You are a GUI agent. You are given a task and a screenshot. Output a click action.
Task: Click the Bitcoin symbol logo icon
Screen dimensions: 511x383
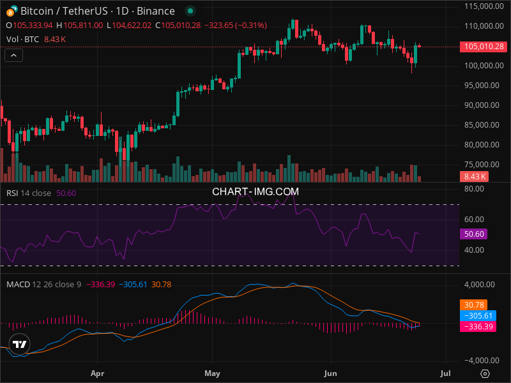click(11, 11)
